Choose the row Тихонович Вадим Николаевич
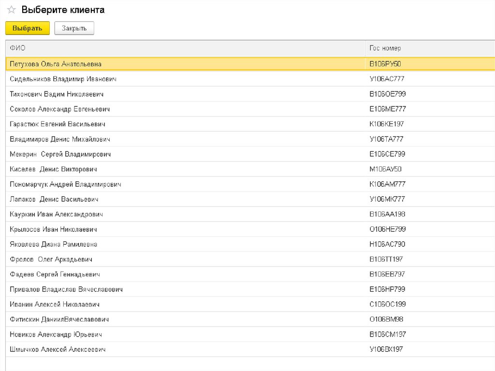This screenshot has width=495, height=371. [57, 94]
